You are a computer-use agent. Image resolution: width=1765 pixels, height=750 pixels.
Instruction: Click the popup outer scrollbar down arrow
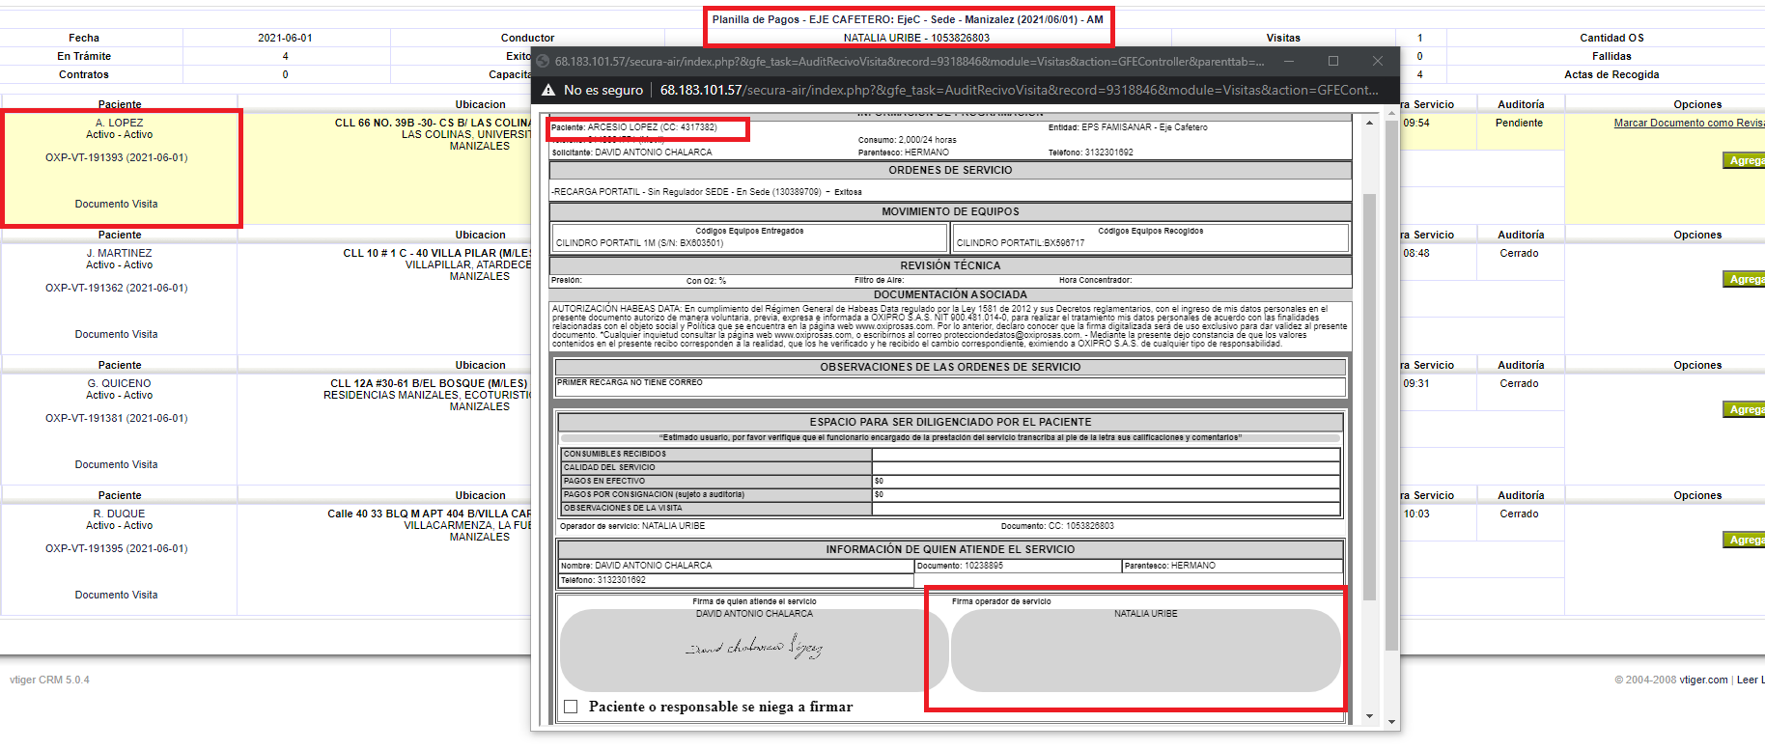[x=1391, y=722]
